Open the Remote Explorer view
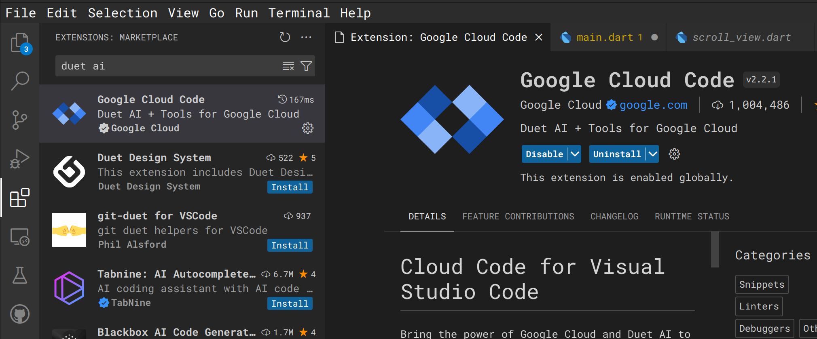 click(x=20, y=237)
